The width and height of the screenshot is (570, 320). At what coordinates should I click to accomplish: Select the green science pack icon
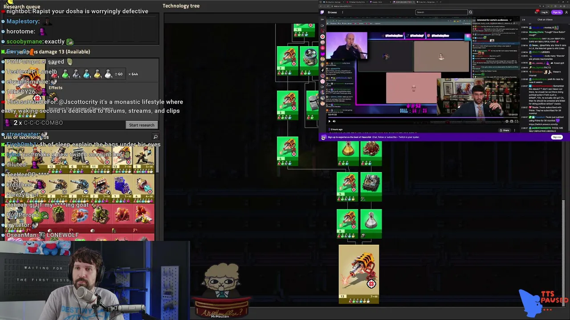[65, 74]
